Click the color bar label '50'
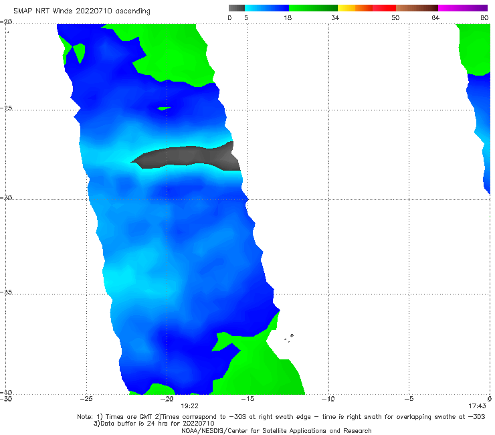The height and width of the screenshot is (435, 495). click(x=395, y=17)
